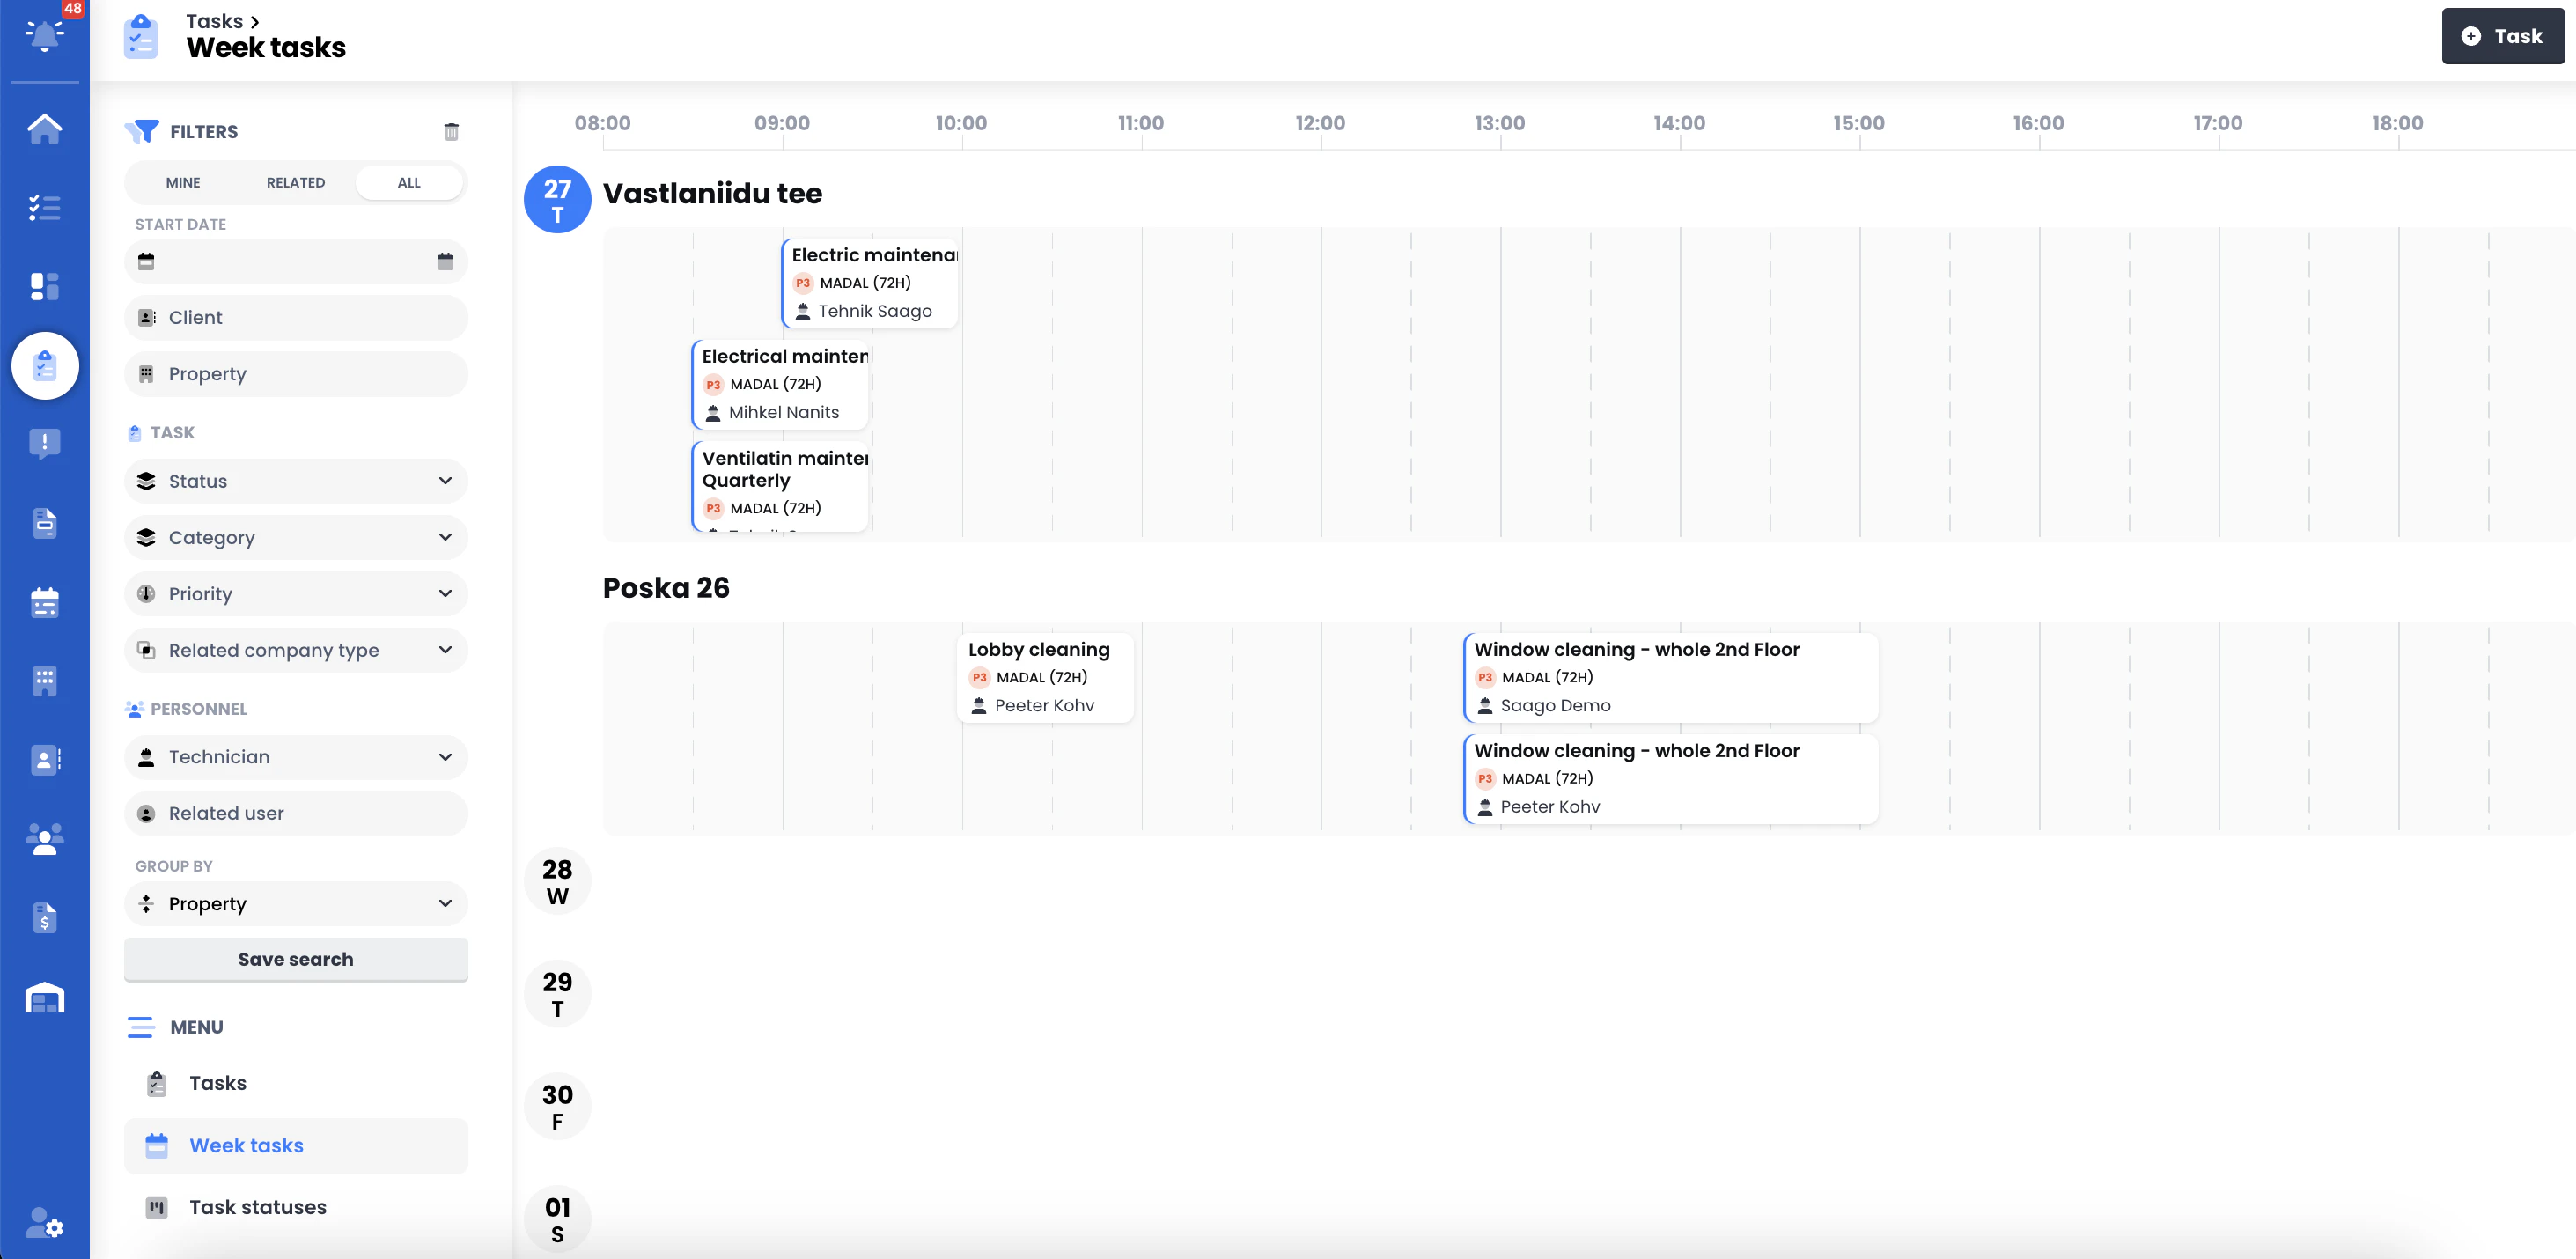Go to the Home dashboard icon

point(44,128)
